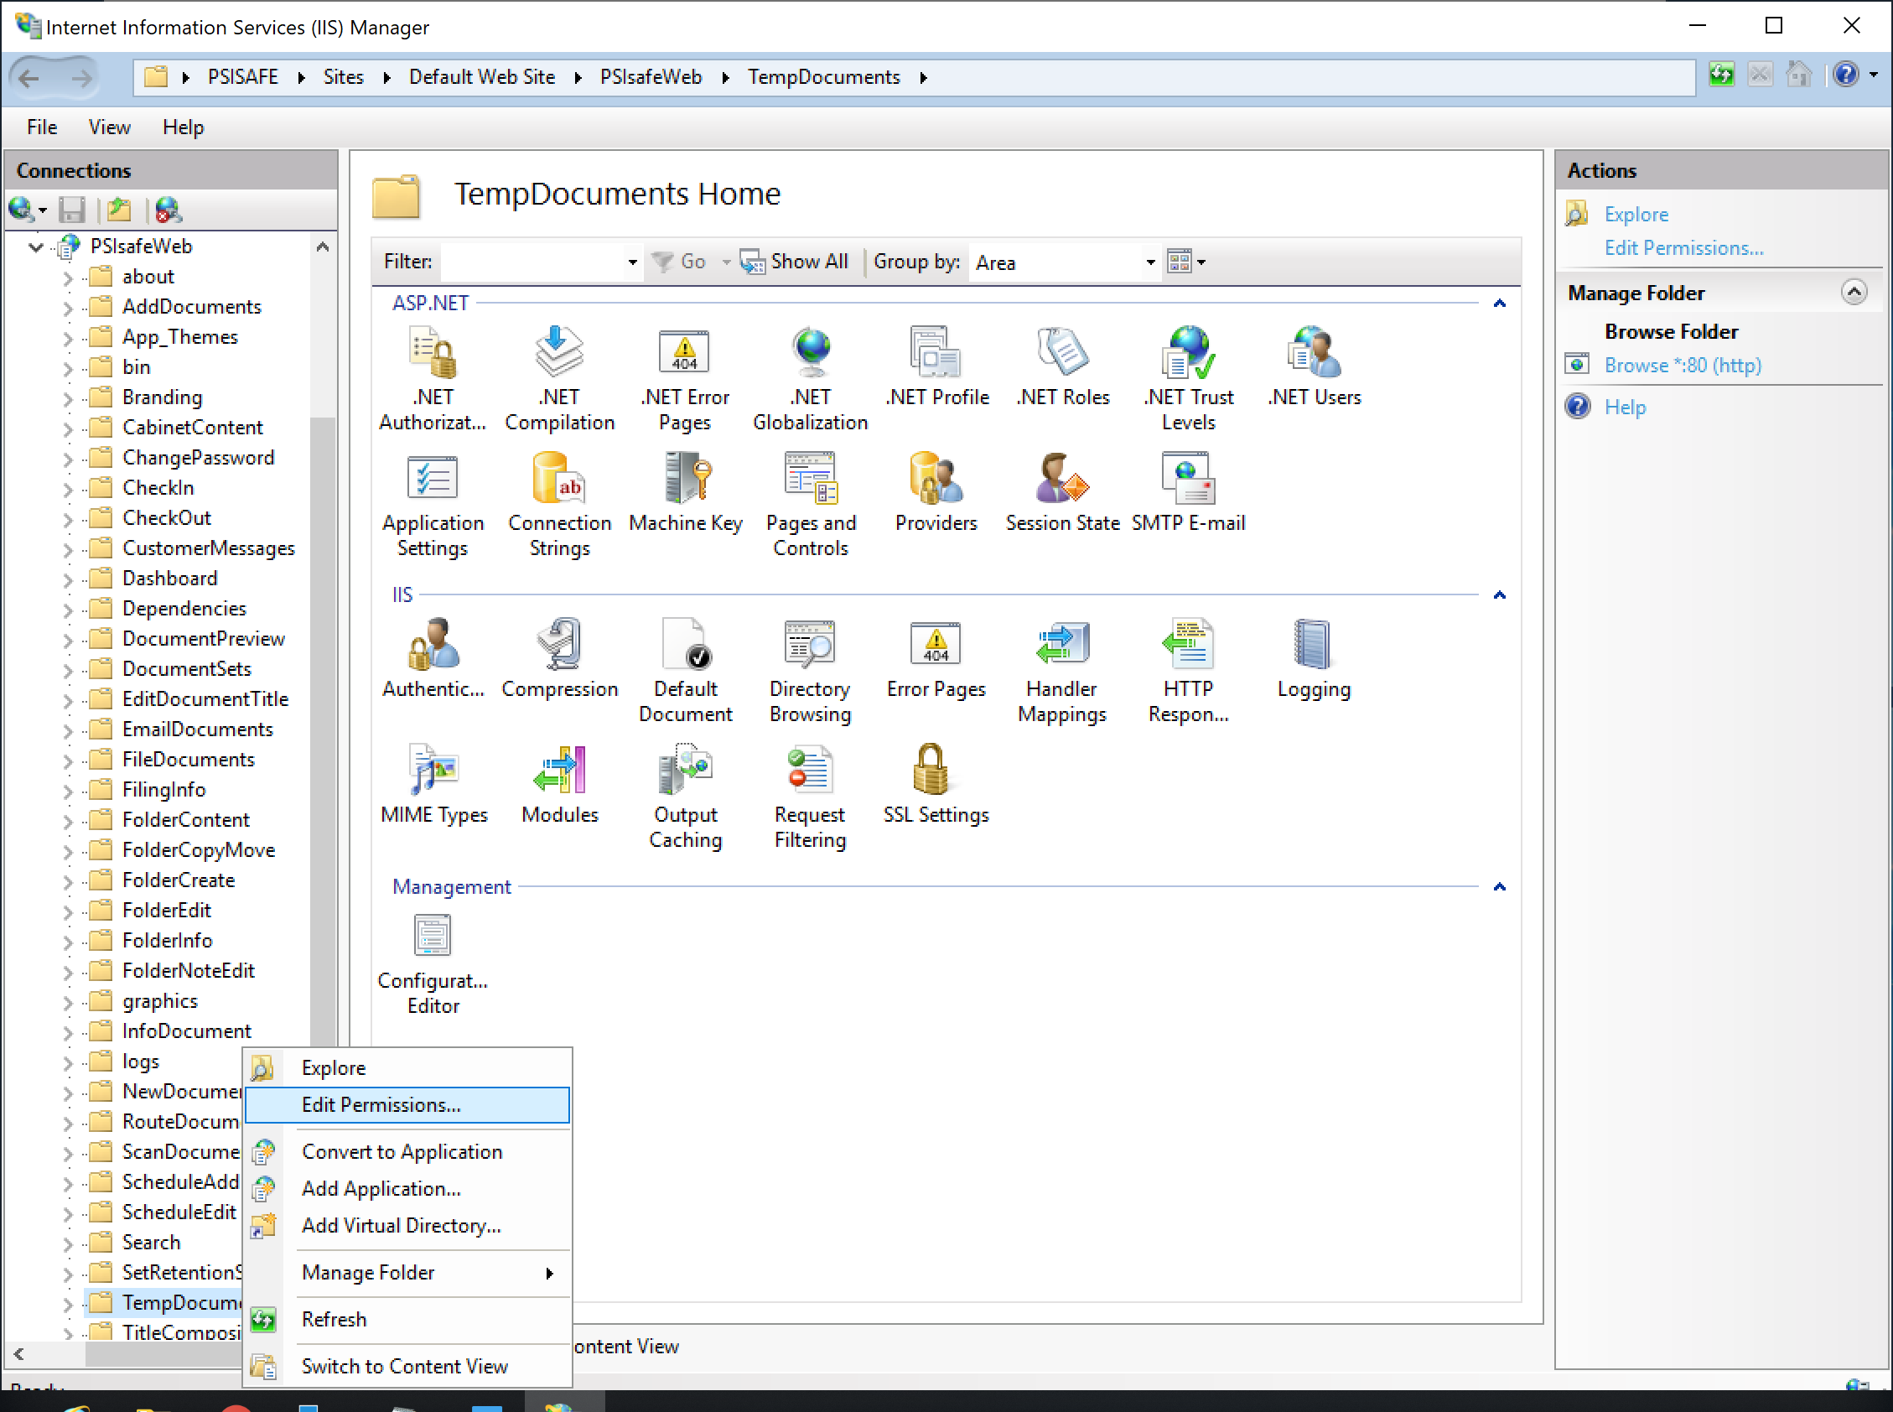
Task: Click Edit Permissions link in Actions pane
Action: [1683, 248]
